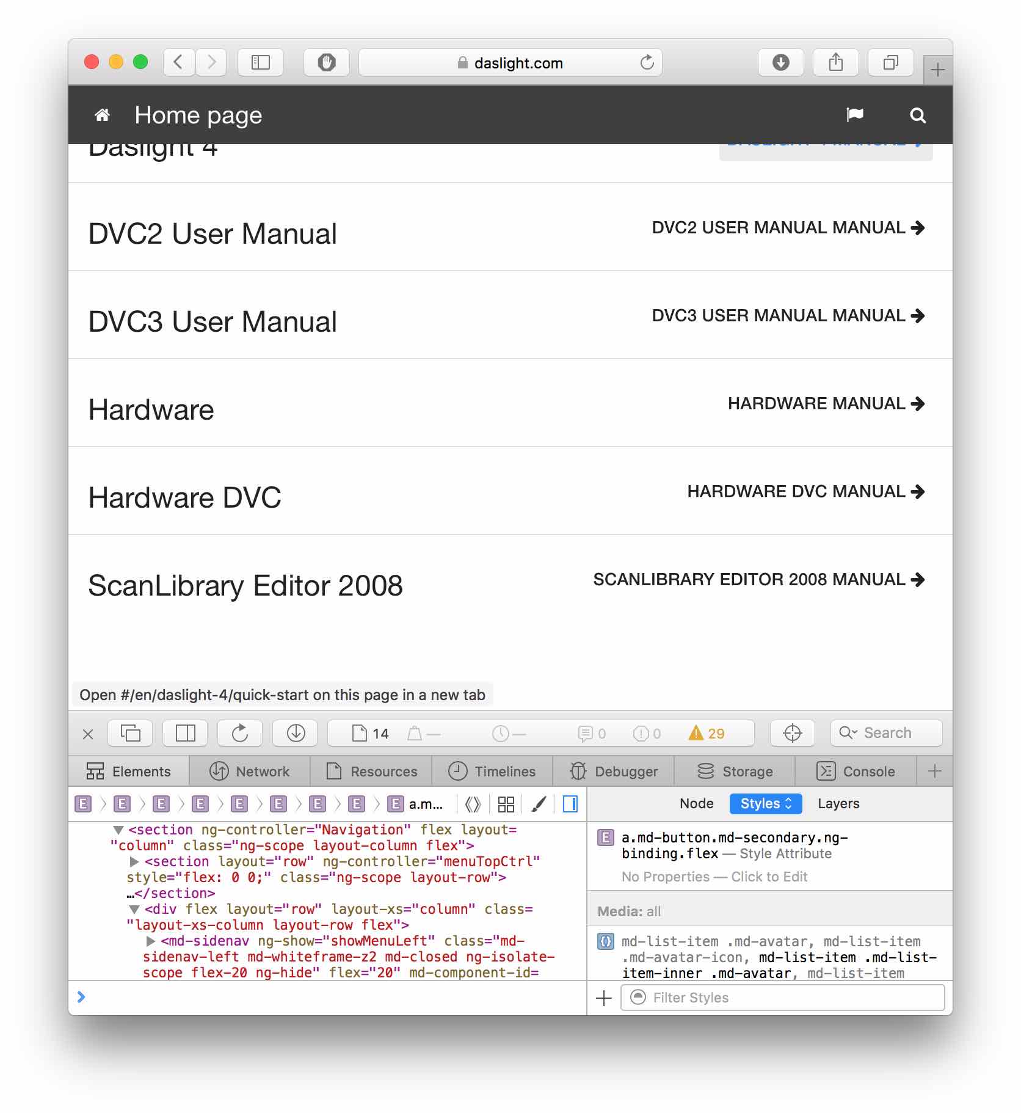Toggle the paint flashing brush icon
This screenshot has width=1021, height=1113.
539,805
